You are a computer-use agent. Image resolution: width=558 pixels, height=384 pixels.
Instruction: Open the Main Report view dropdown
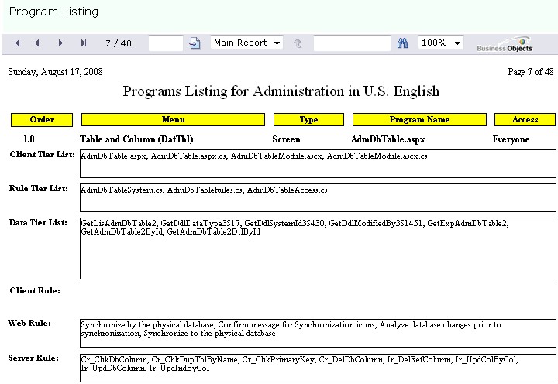246,43
